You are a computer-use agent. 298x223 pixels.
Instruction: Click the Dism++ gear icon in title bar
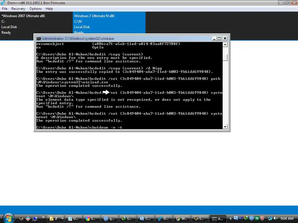tap(3, 3)
